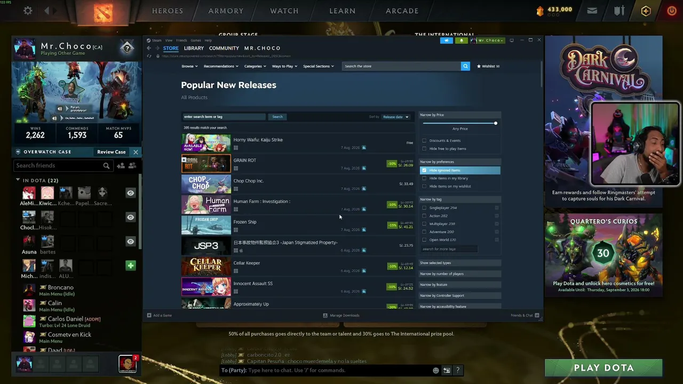Open the Wishlist link
This screenshot has width=683, height=384.
[x=488, y=66]
